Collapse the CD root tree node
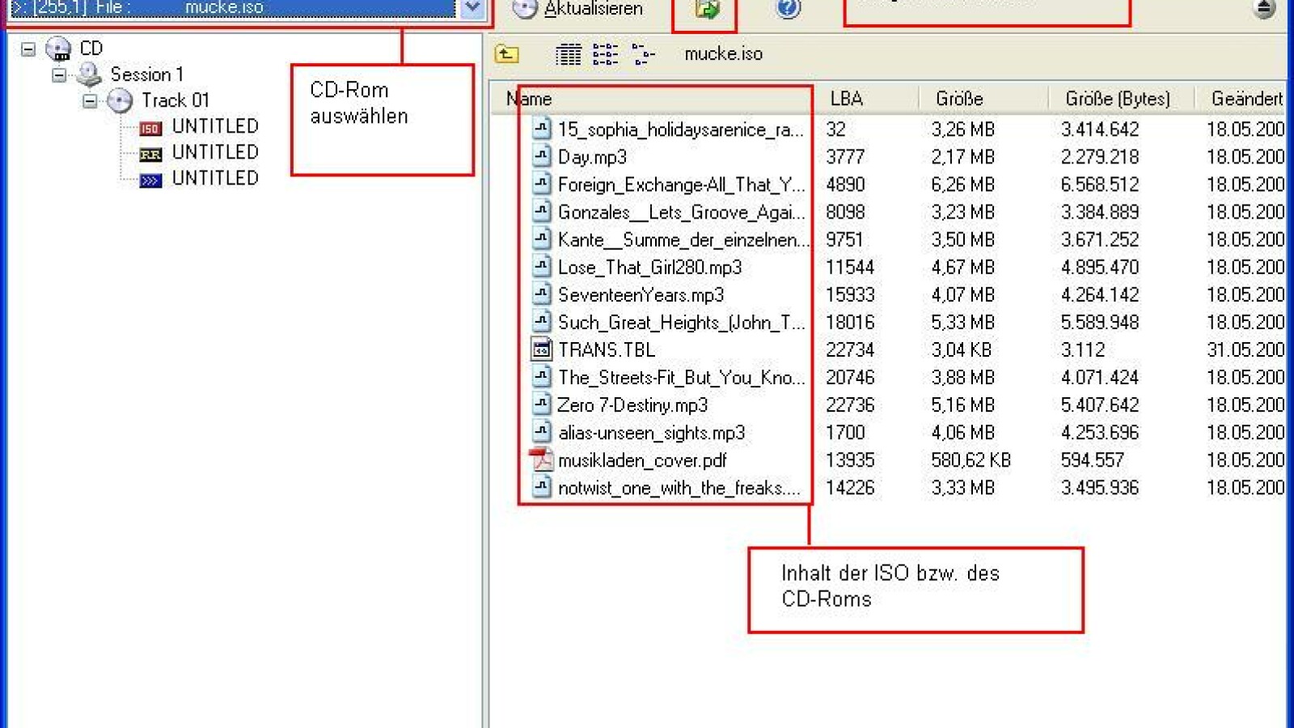Screen dimensions: 1294x728 coord(28,49)
